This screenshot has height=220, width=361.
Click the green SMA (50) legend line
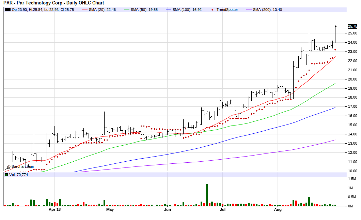[127, 10]
